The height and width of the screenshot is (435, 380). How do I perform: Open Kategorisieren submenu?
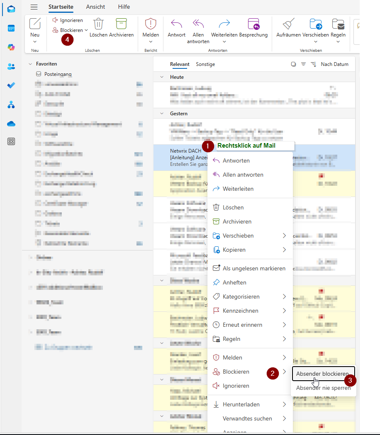point(250,297)
